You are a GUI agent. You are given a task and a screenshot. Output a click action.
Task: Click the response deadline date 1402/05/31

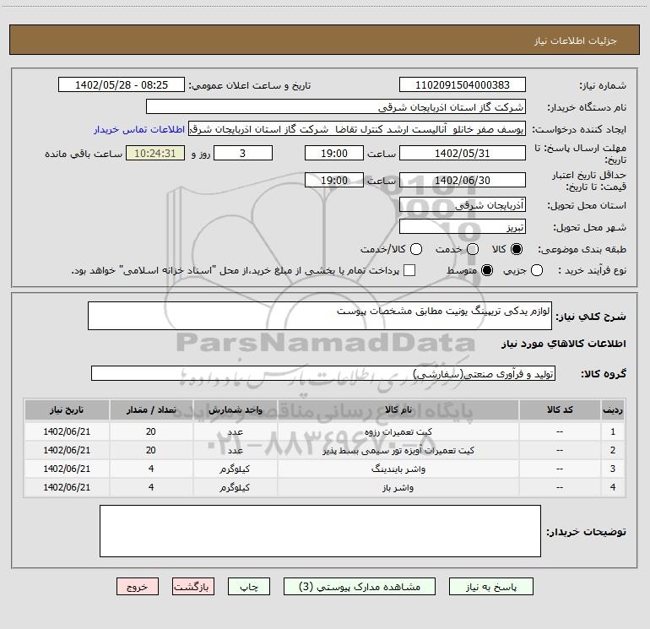tap(463, 154)
